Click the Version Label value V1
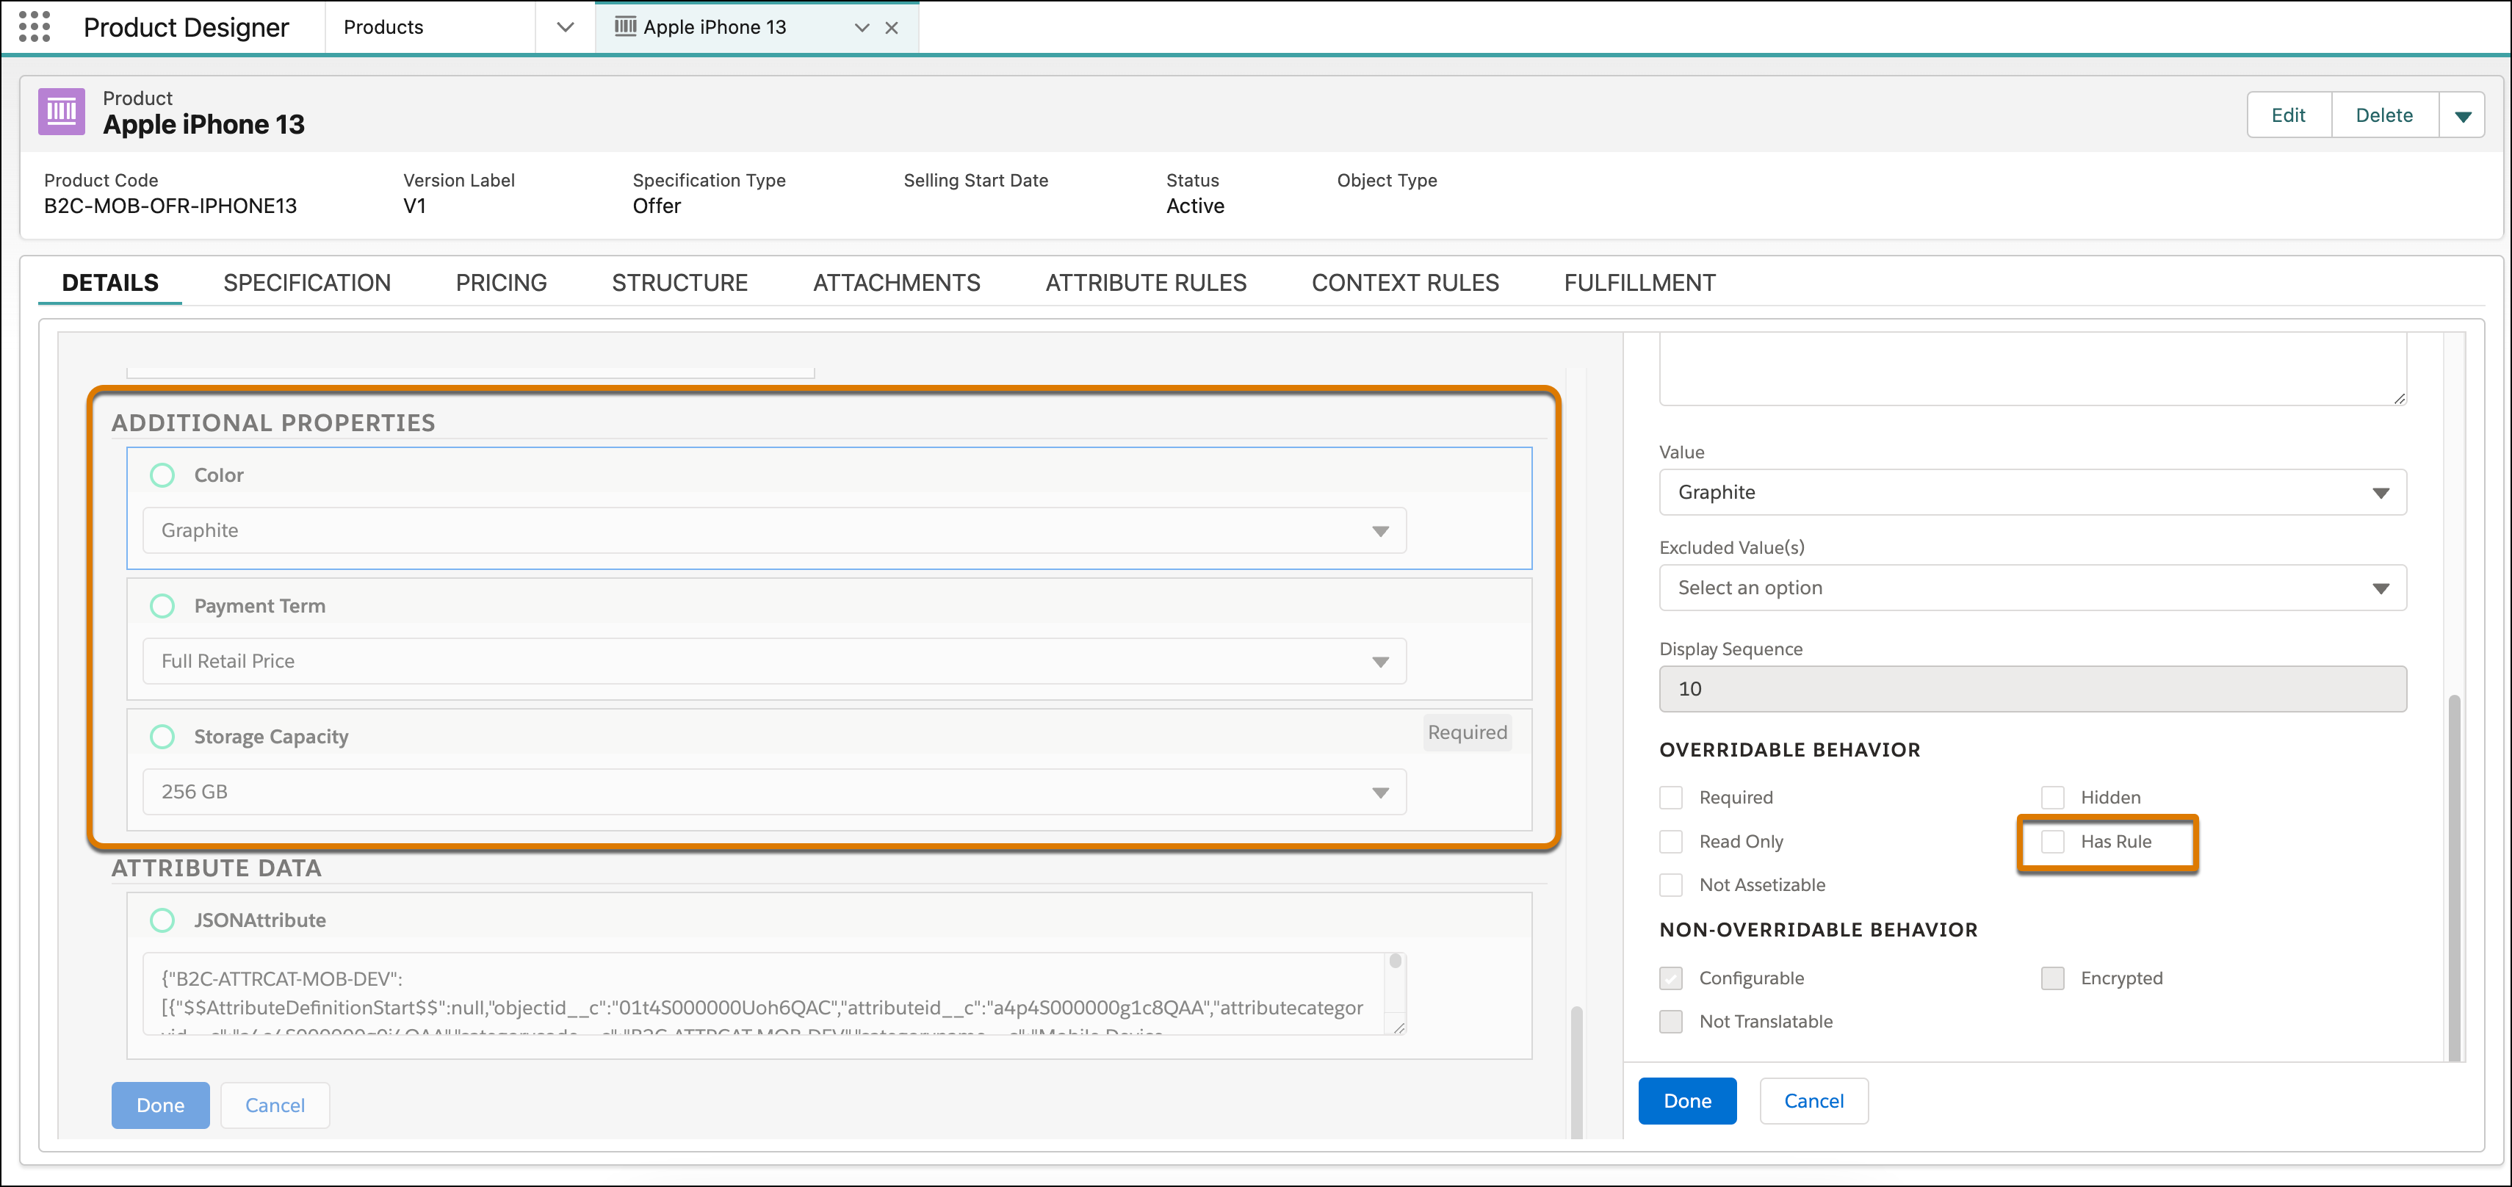Image resolution: width=2512 pixels, height=1187 pixels. 414,206
